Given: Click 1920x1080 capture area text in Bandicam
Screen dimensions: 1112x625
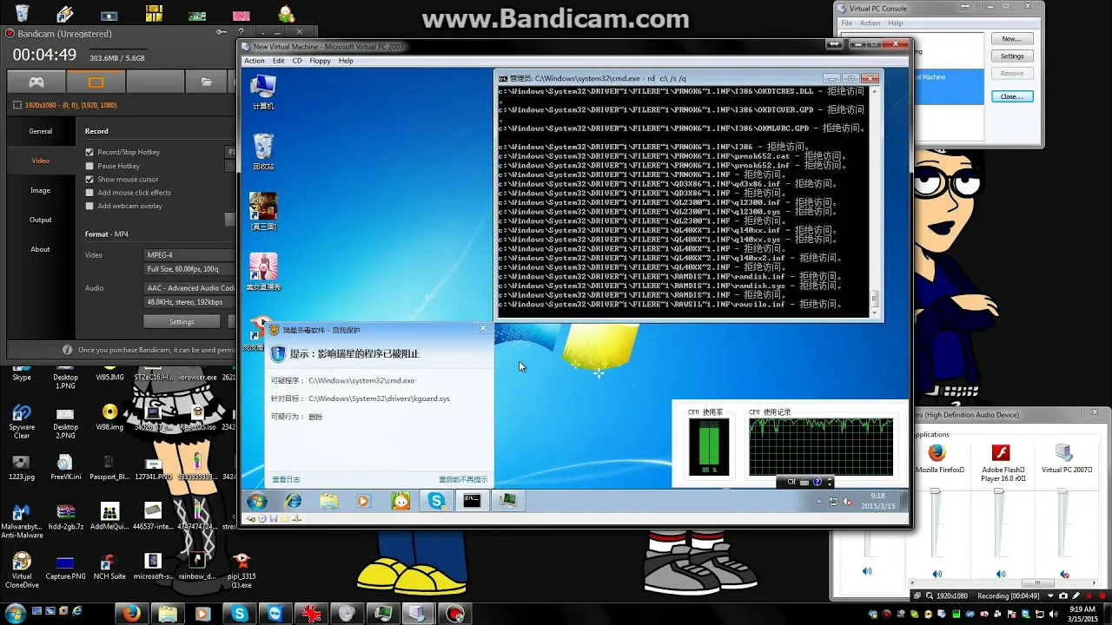Looking at the screenshot, I should click(70, 105).
